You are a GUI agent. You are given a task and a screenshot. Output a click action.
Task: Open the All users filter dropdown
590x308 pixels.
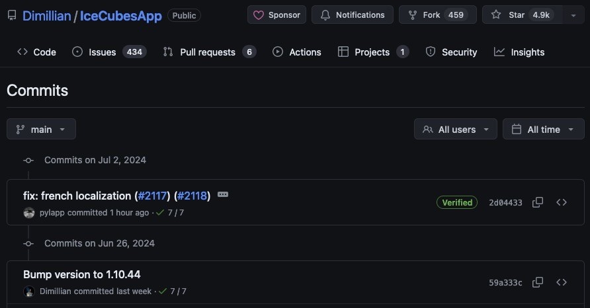[455, 129]
